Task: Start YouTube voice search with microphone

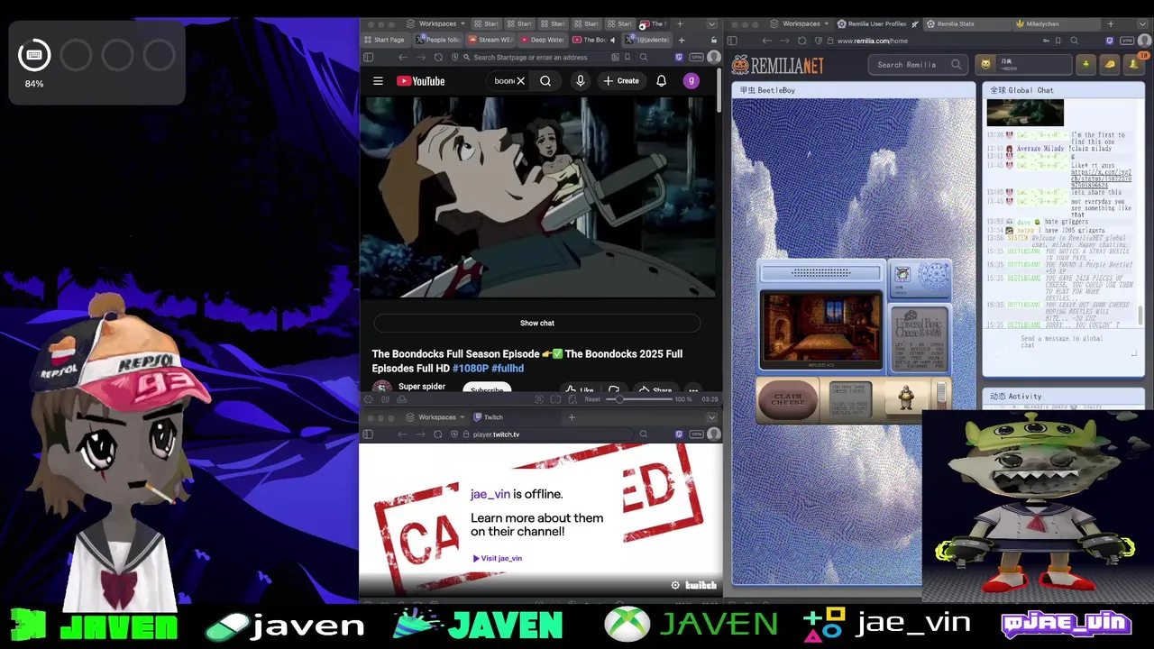Action: coord(581,81)
